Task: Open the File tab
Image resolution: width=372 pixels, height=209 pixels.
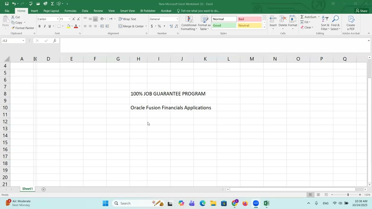Action: [x=7, y=11]
